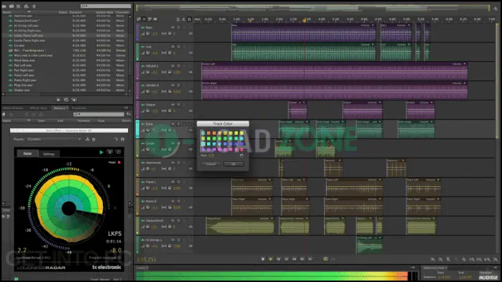Open effect info icon near Presets
Screen dimensions: 502x282
pos(122,140)
